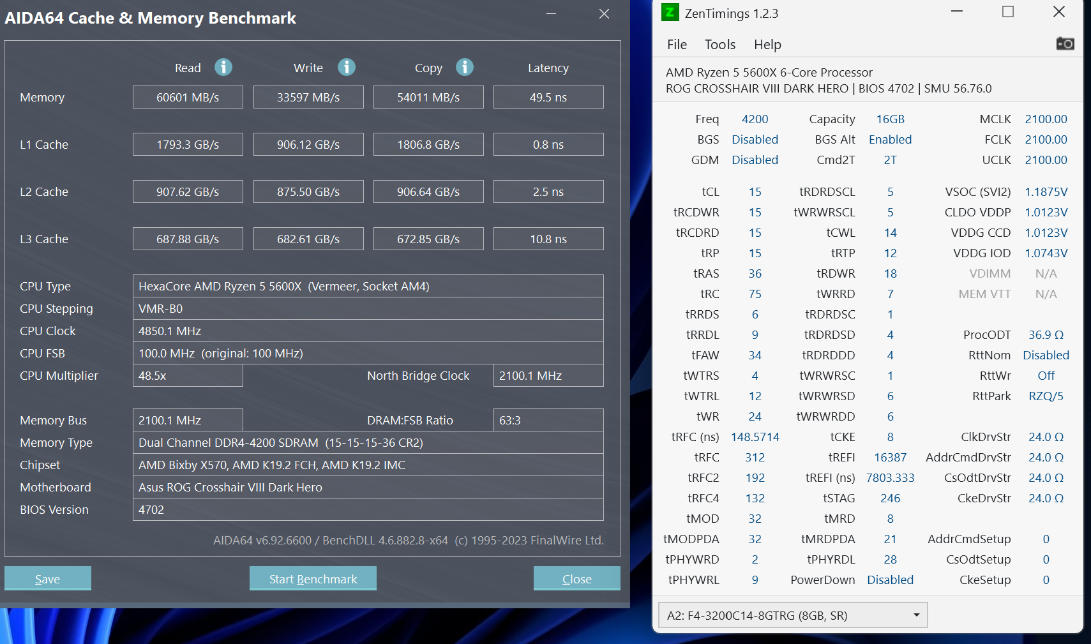Click the GDM Disabled value

coord(755,160)
